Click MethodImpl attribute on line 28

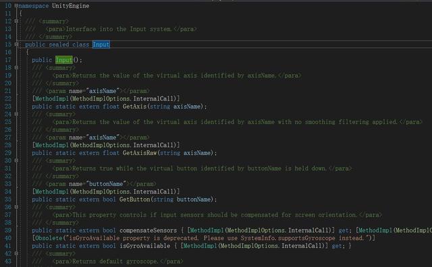pos(52,145)
